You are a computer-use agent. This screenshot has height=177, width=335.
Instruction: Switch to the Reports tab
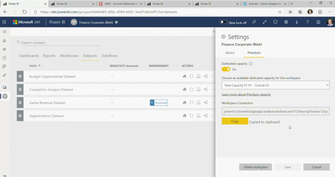coord(49,56)
